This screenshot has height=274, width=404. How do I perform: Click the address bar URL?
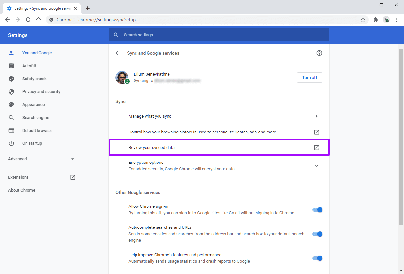(107, 20)
